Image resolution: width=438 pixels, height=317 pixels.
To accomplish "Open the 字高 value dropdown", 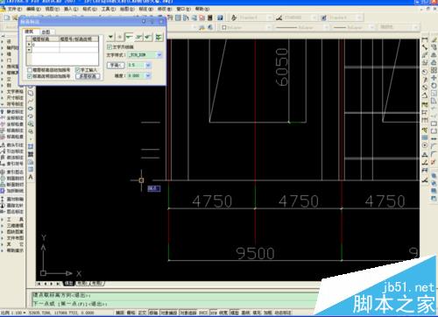I will 148,65.
